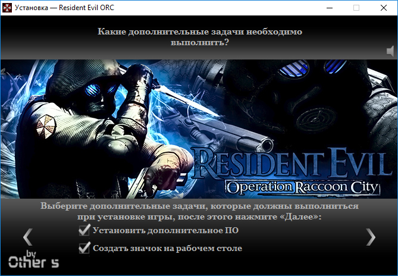
Task: Click the "Установка — Resident Evil ORC" window title
Action: coord(64,8)
